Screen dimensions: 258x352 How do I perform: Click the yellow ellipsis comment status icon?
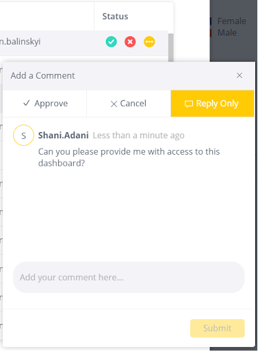coord(149,42)
